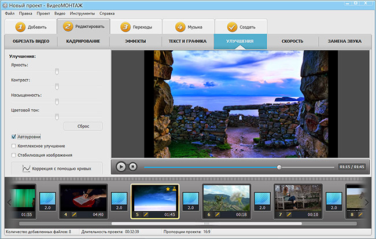Image resolution: width=376 pixels, height=239 pixels.
Task: Open the Файл menu
Action: point(10,13)
